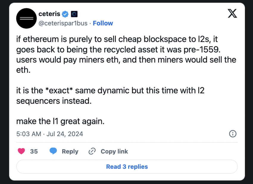Click the paragraph mentioning l2 sequencers

click(x=110, y=95)
